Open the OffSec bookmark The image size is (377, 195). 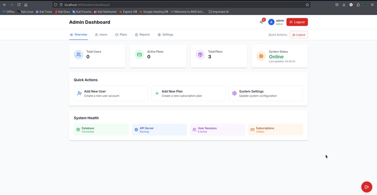(8, 12)
